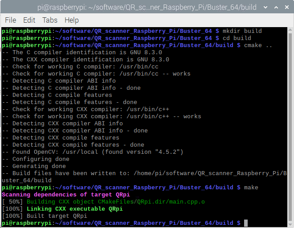Click the 'uster_64/build' wrapped path line
Screen dimensions: 294x228
[27, 180]
